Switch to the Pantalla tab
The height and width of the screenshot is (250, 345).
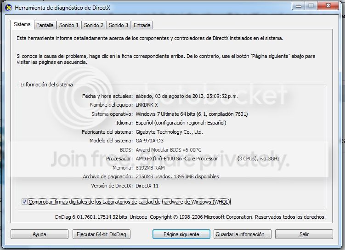45,25
